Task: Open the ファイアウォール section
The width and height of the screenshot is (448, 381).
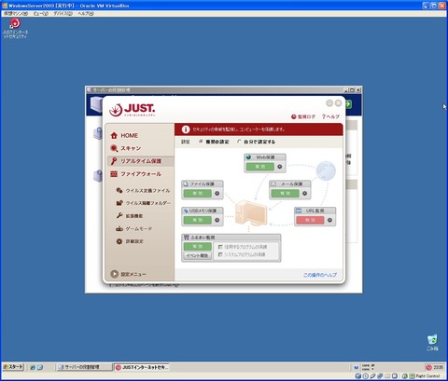Action: click(x=136, y=174)
